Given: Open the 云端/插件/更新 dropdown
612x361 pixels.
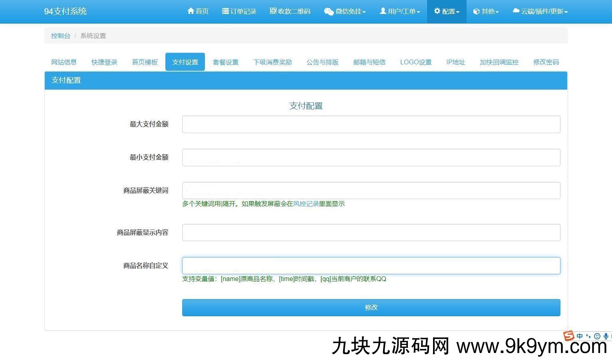Looking at the screenshot, I should click(540, 12).
